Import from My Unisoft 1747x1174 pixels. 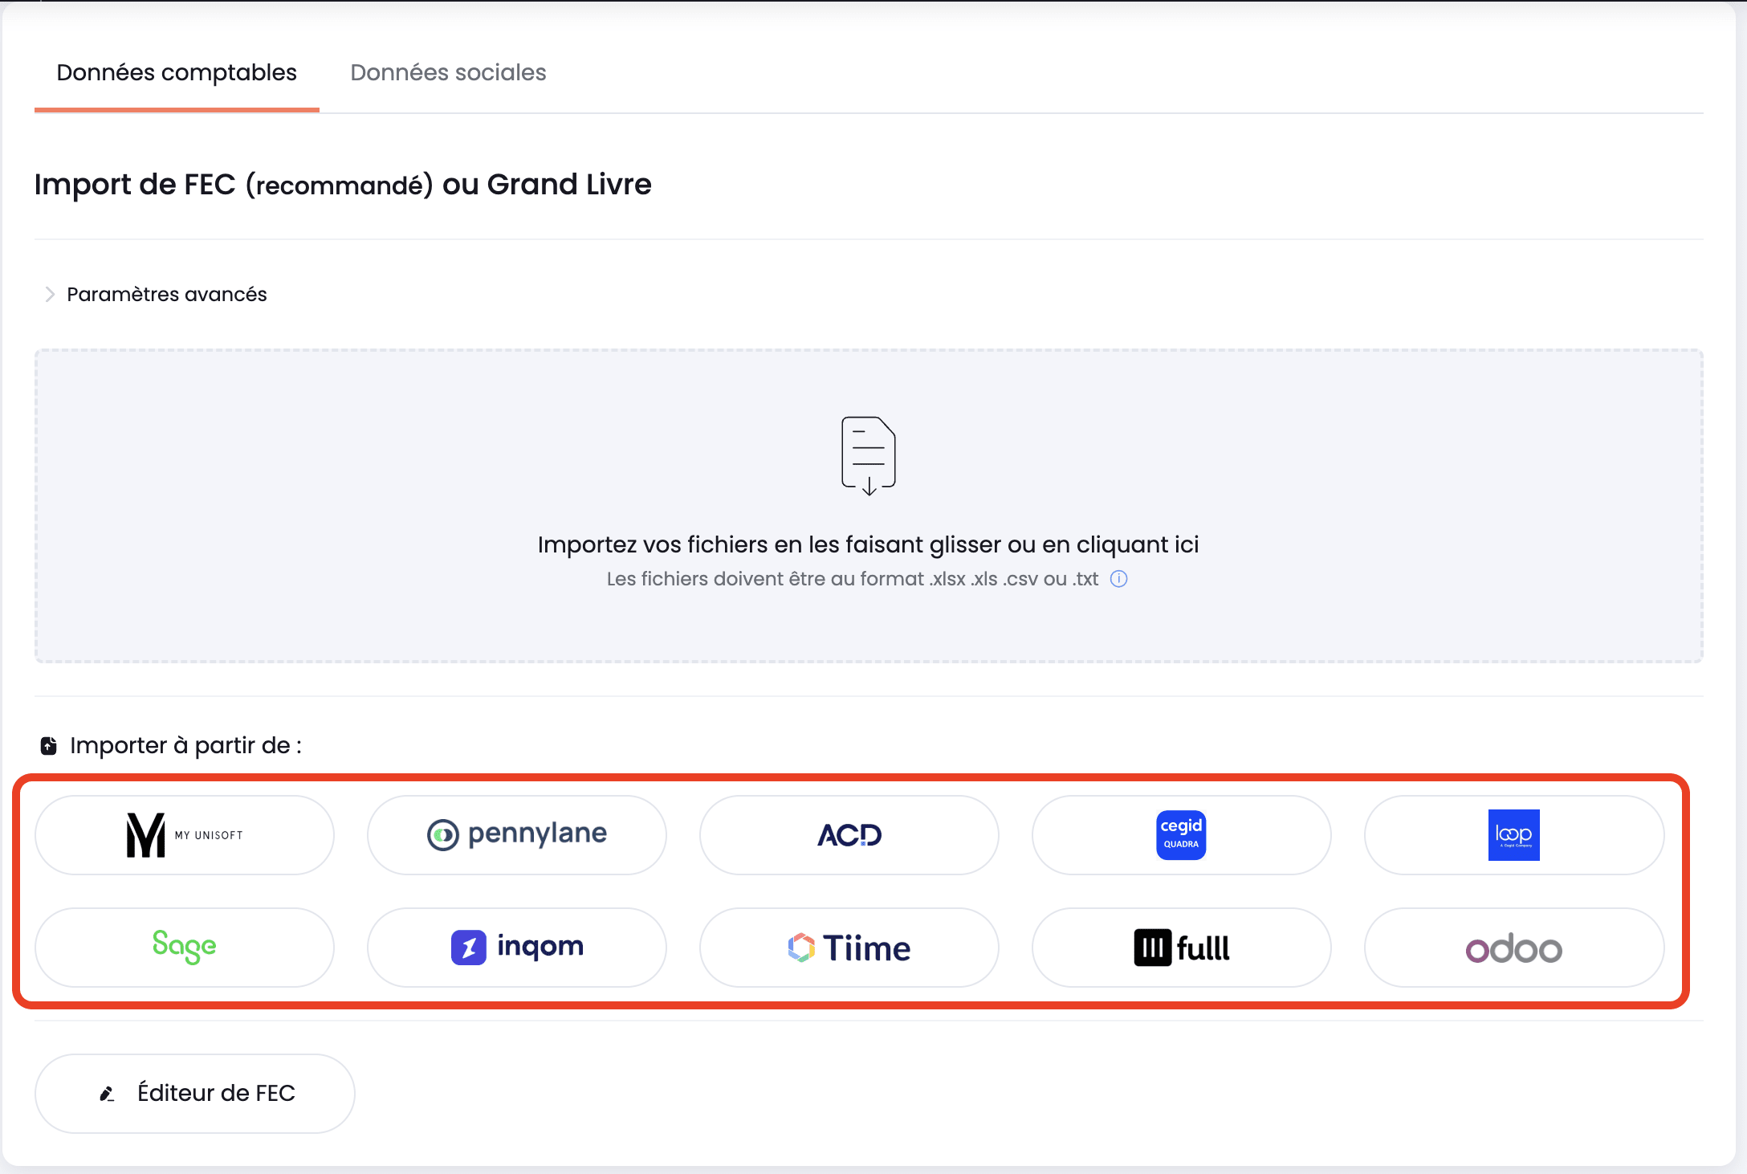tap(185, 835)
